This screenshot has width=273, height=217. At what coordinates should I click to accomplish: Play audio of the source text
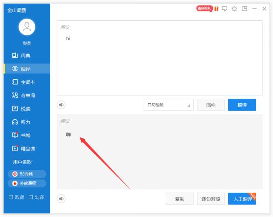61,105
